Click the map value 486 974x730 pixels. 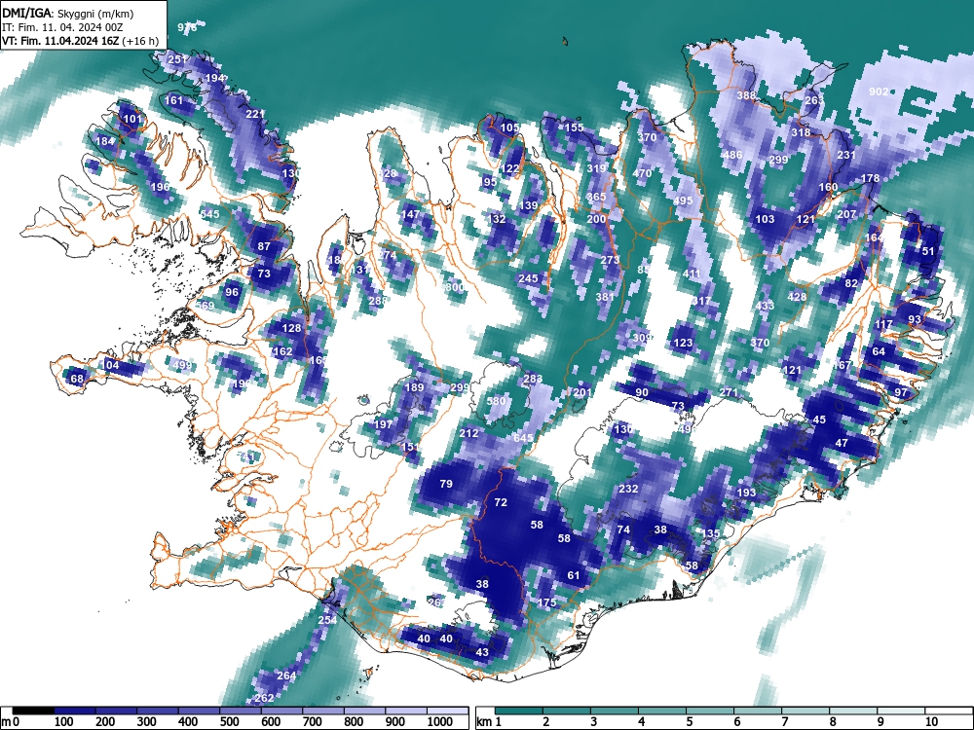(732, 155)
